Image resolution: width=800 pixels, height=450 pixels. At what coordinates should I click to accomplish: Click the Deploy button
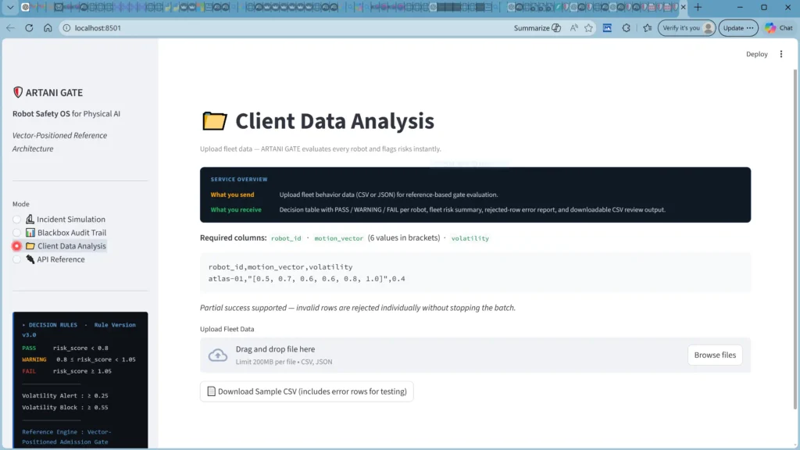[756, 55]
